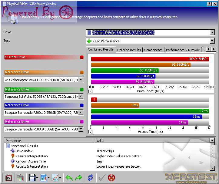The image size is (219, 184).
Task: Click the save floppy disk icon
Action: pyautogui.click(x=32, y=178)
